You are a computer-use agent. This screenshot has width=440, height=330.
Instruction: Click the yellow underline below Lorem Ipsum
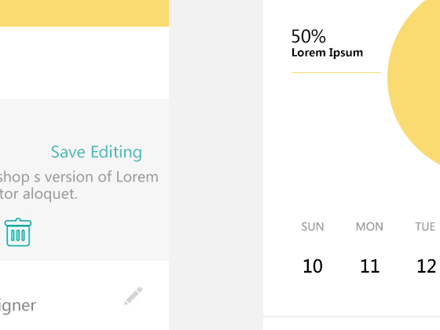pyautogui.click(x=336, y=72)
